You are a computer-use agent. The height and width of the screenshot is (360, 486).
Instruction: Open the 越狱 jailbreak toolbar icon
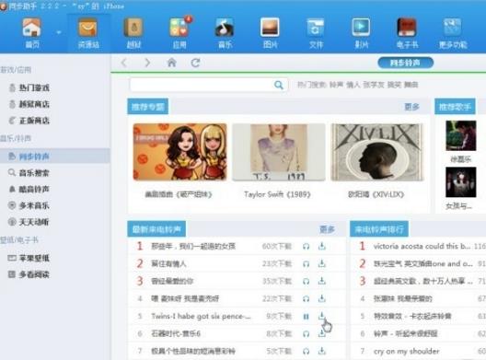point(133,33)
